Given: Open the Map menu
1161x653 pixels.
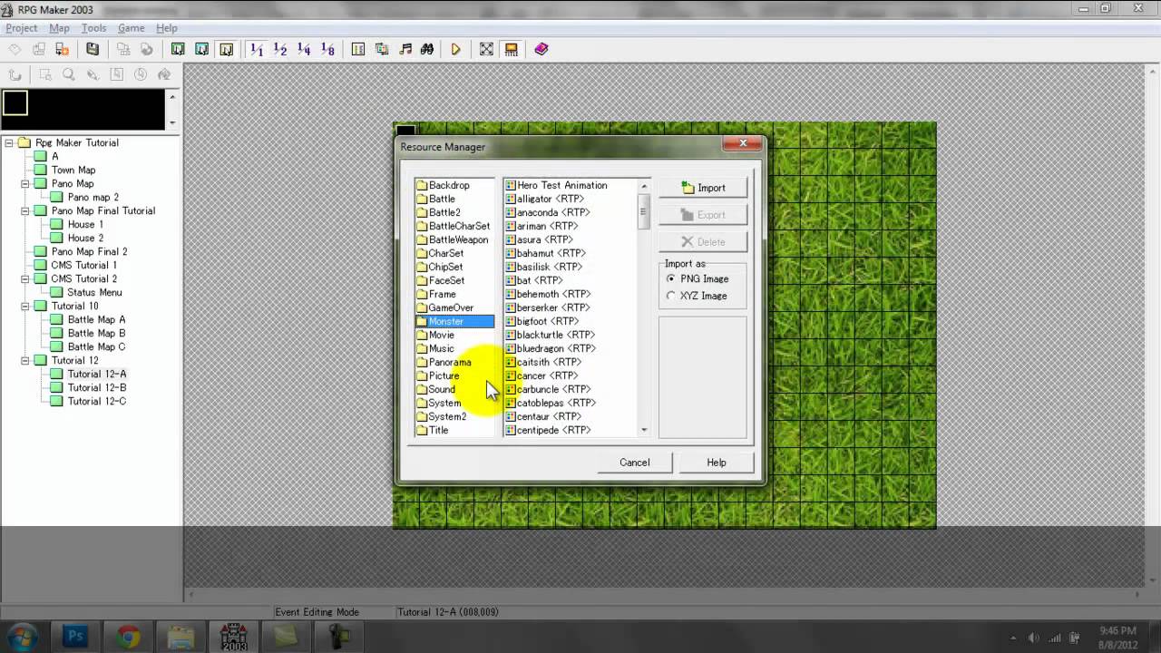Looking at the screenshot, I should pyautogui.click(x=59, y=28).
